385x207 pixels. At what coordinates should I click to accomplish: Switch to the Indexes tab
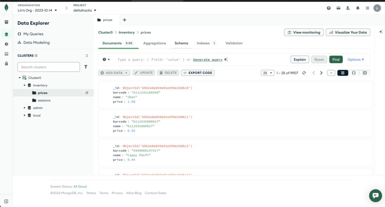[206, 43]
